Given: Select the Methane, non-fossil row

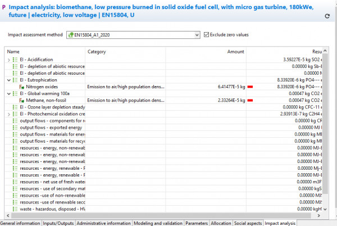Looking at the screenshot, I should [x=163, y=101].
